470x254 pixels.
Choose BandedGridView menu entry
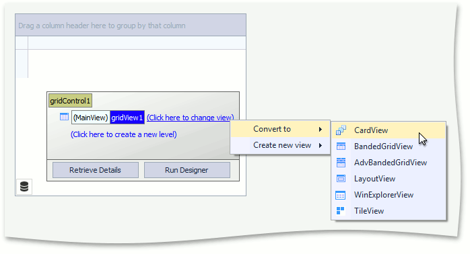point(389,146)
